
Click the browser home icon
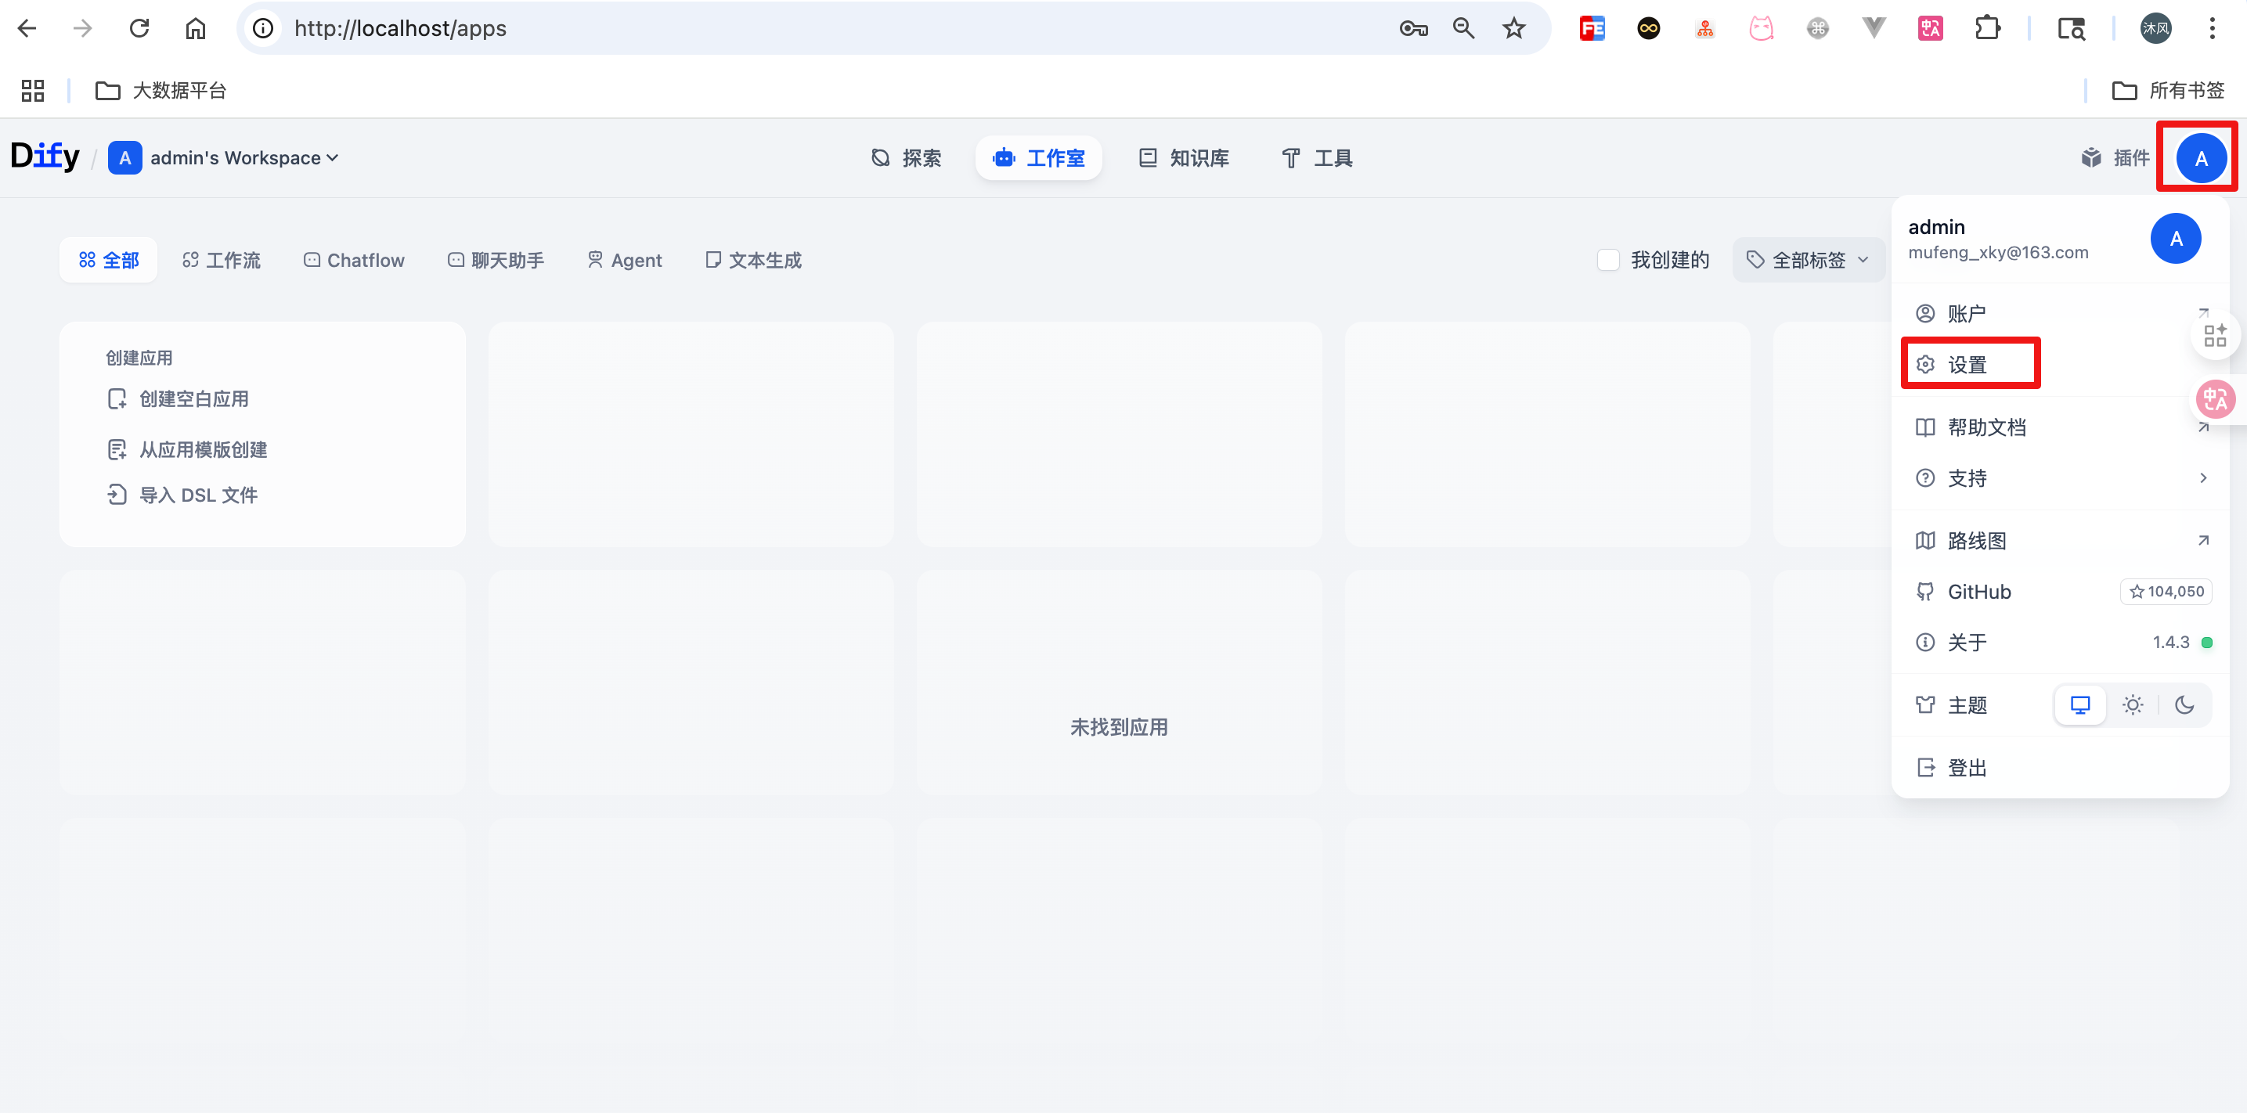click(196, 27)
